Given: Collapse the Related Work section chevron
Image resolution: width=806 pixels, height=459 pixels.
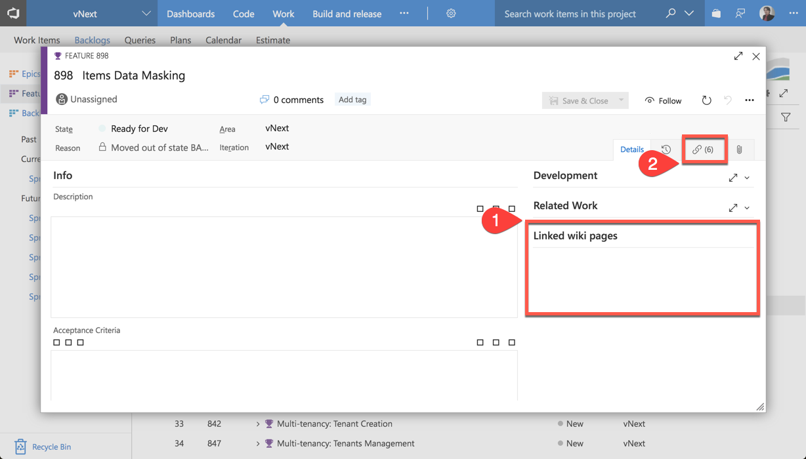Looking at the screenshot, I should [747, 208].
